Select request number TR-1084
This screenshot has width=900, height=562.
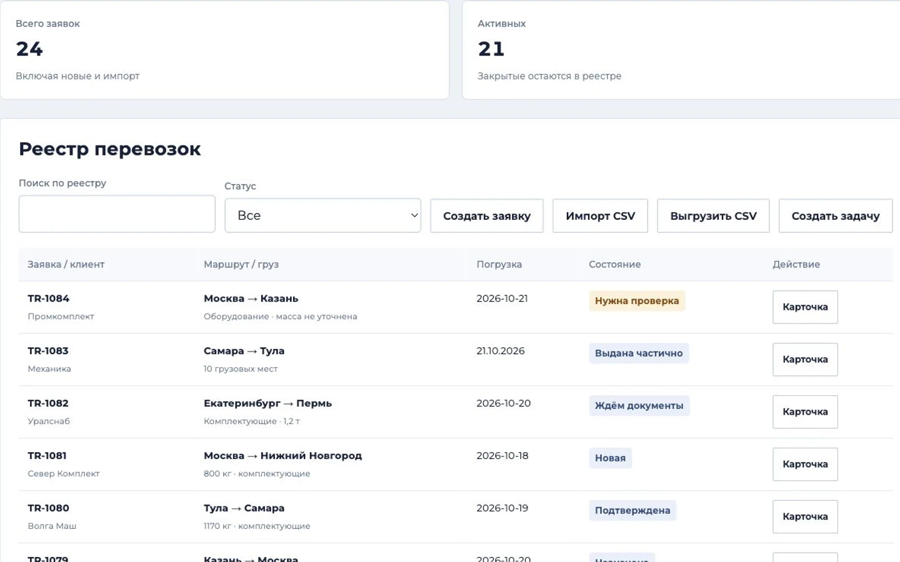(49, 298)
